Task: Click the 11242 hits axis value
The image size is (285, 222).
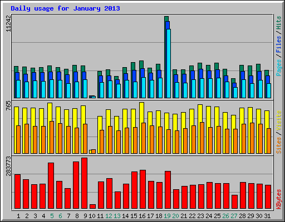Action: coord(8,23)
